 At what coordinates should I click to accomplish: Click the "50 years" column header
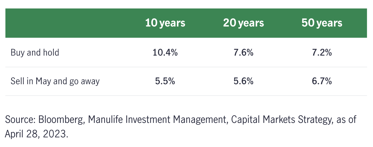tap(322, 23)
